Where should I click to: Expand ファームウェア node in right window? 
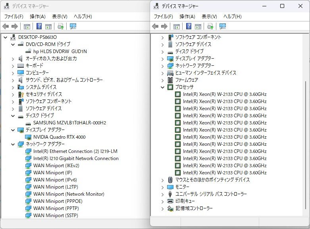pyautogui.click(x=162, y=80)
